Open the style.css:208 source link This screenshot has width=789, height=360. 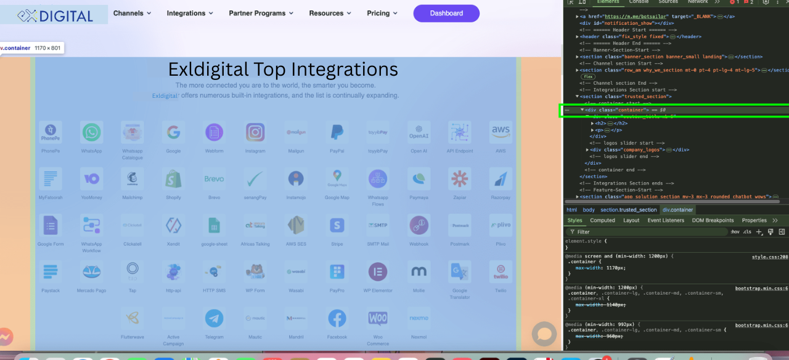[770, 257]
